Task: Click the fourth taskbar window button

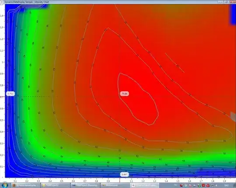Action: click(x=115, y=185)
